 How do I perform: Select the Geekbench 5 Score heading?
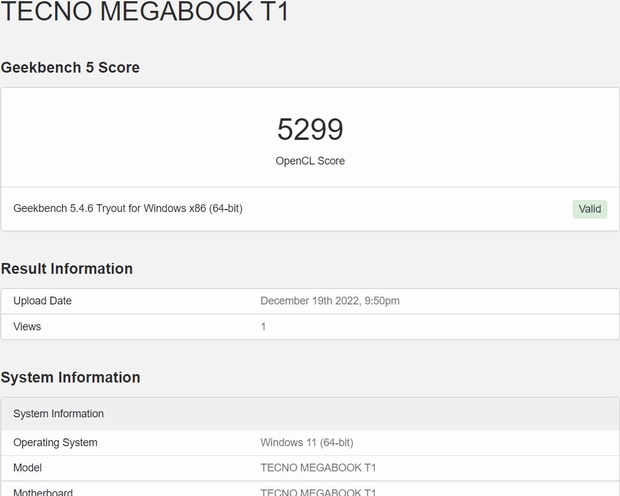70,68
